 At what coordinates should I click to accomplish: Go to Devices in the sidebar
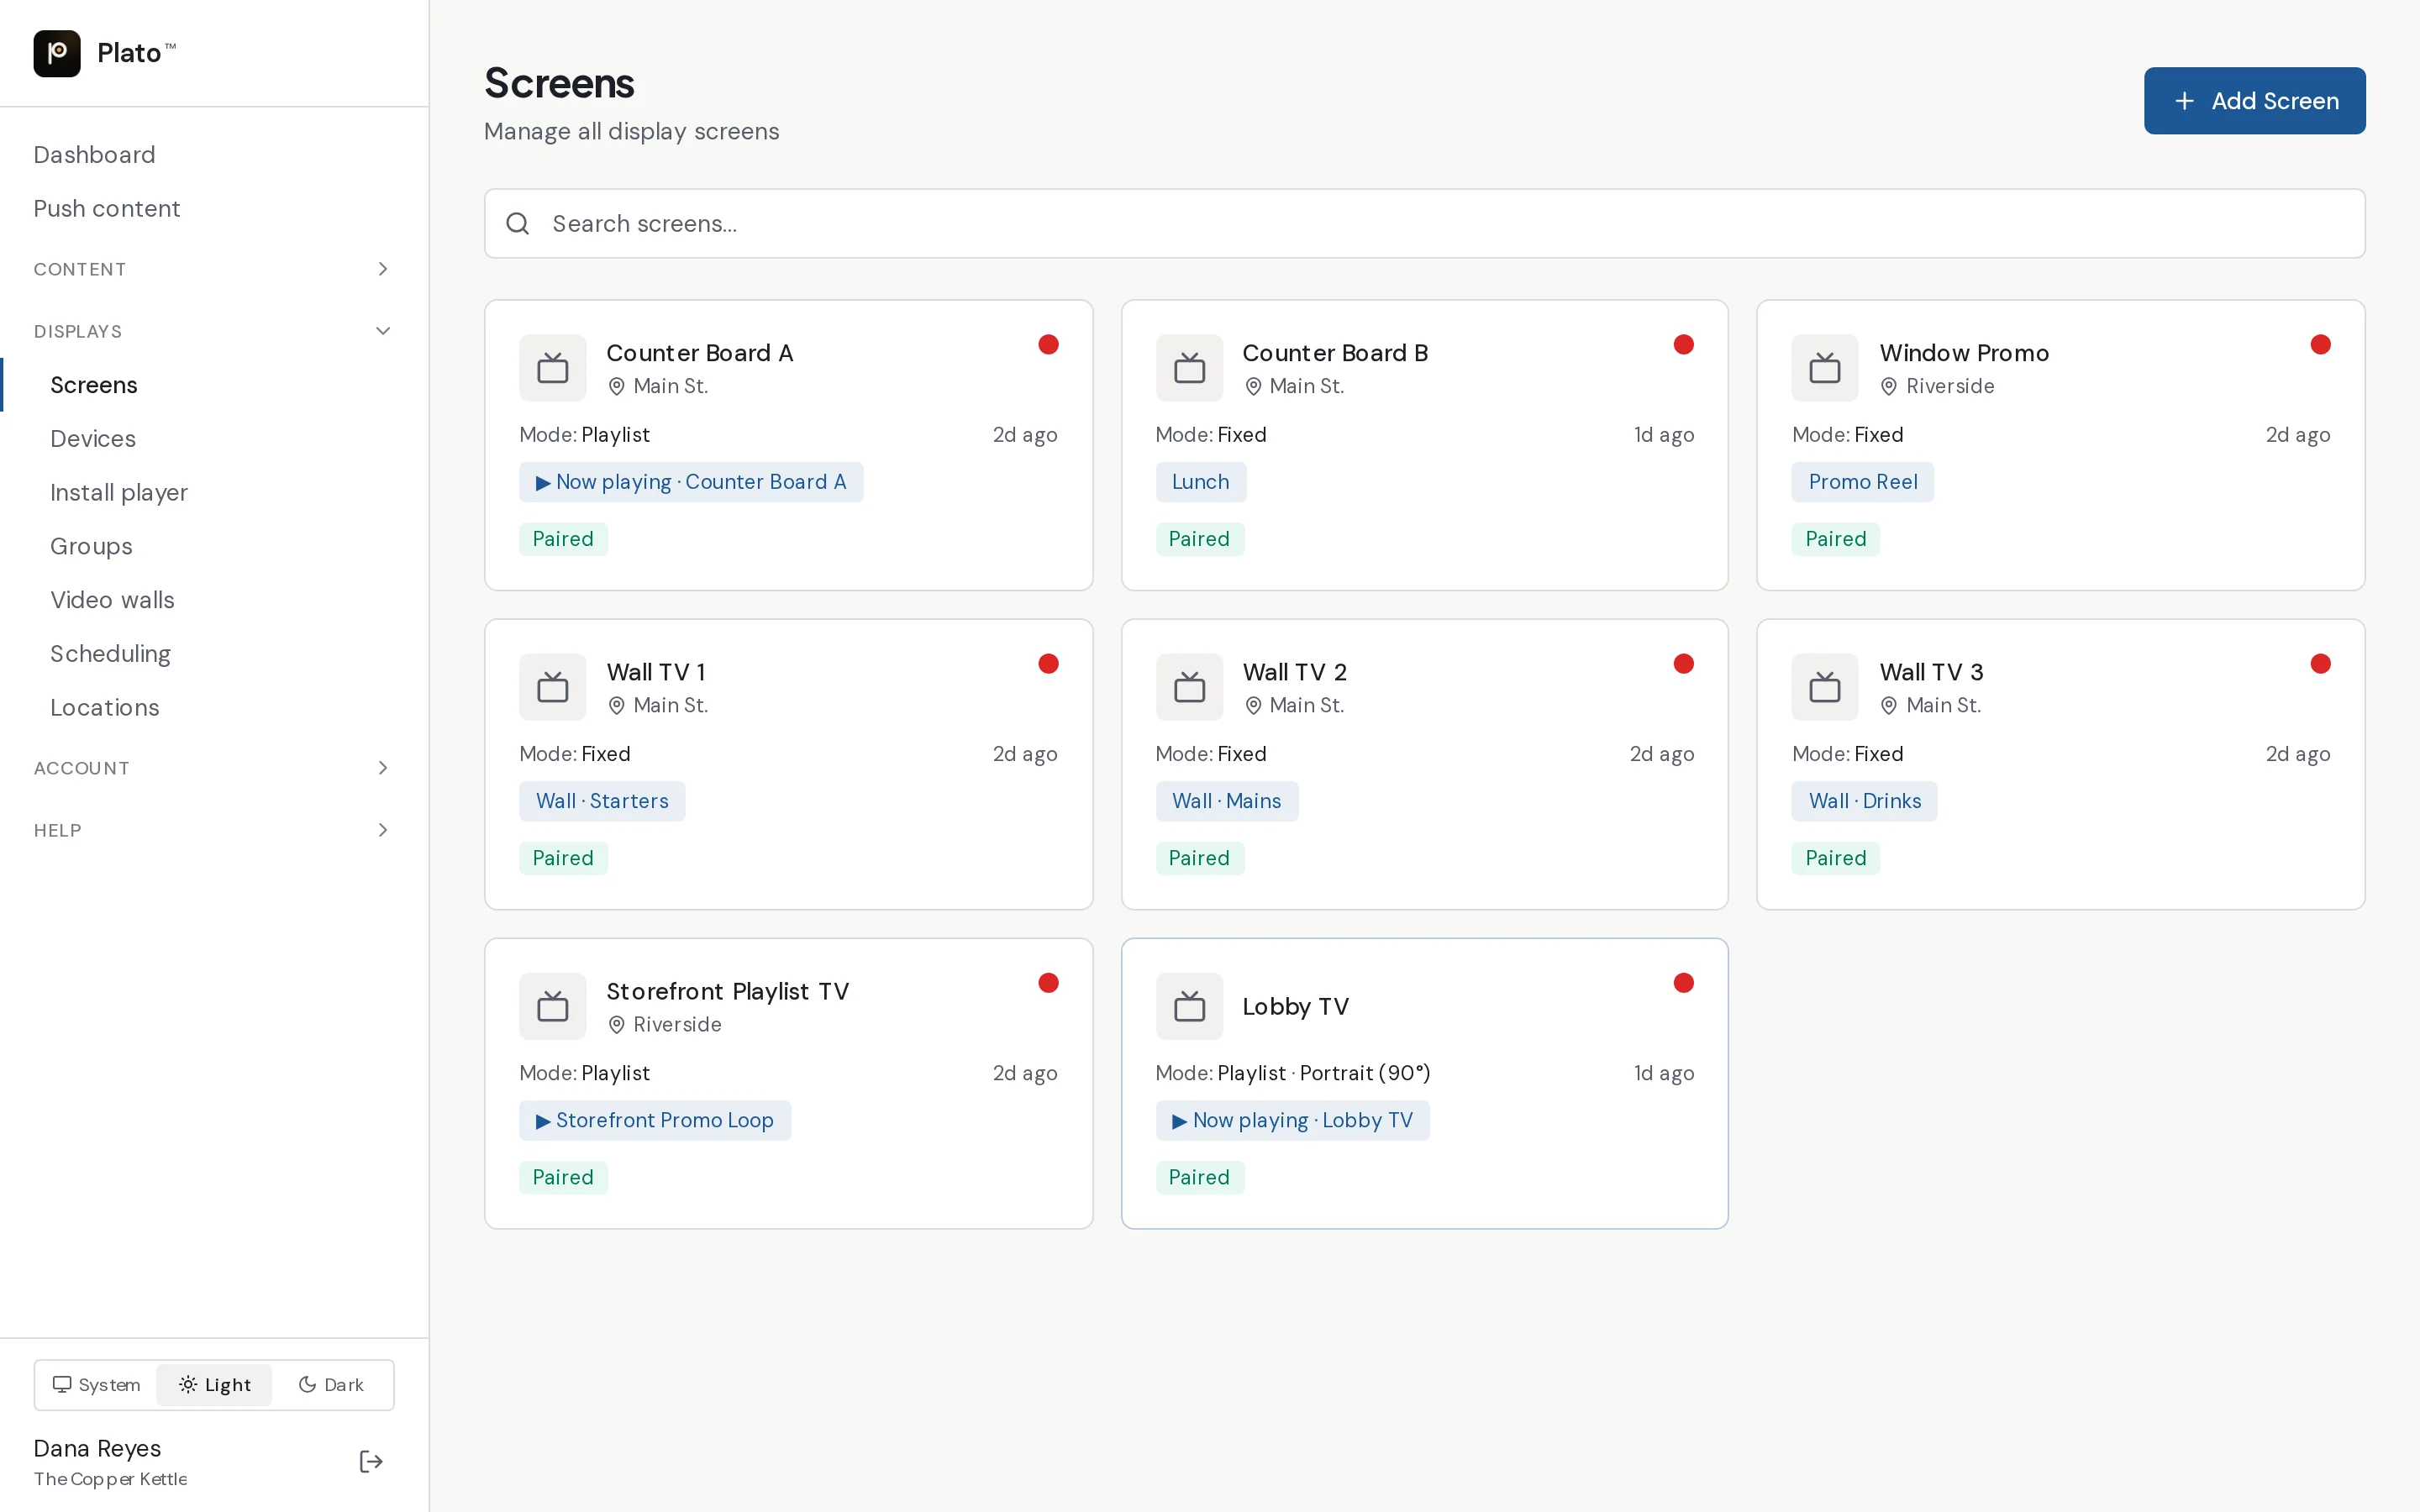point(93,439)
